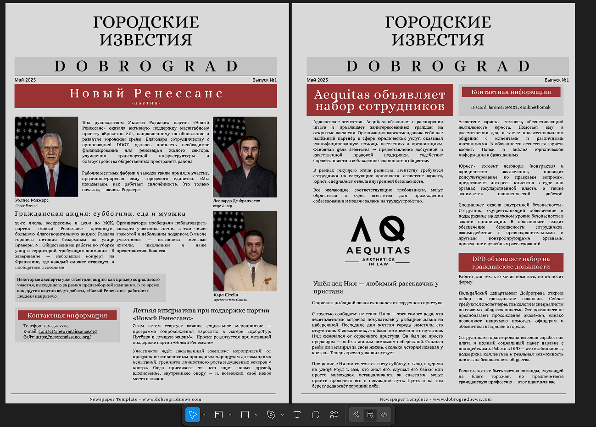Open the extra tools grid-plus icon
Viewport: 596px width, 427px height.
pos(334,415)
